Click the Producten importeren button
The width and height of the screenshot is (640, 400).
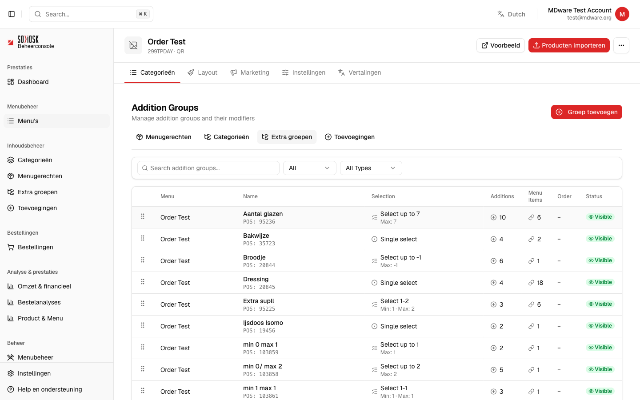[569, 45]
